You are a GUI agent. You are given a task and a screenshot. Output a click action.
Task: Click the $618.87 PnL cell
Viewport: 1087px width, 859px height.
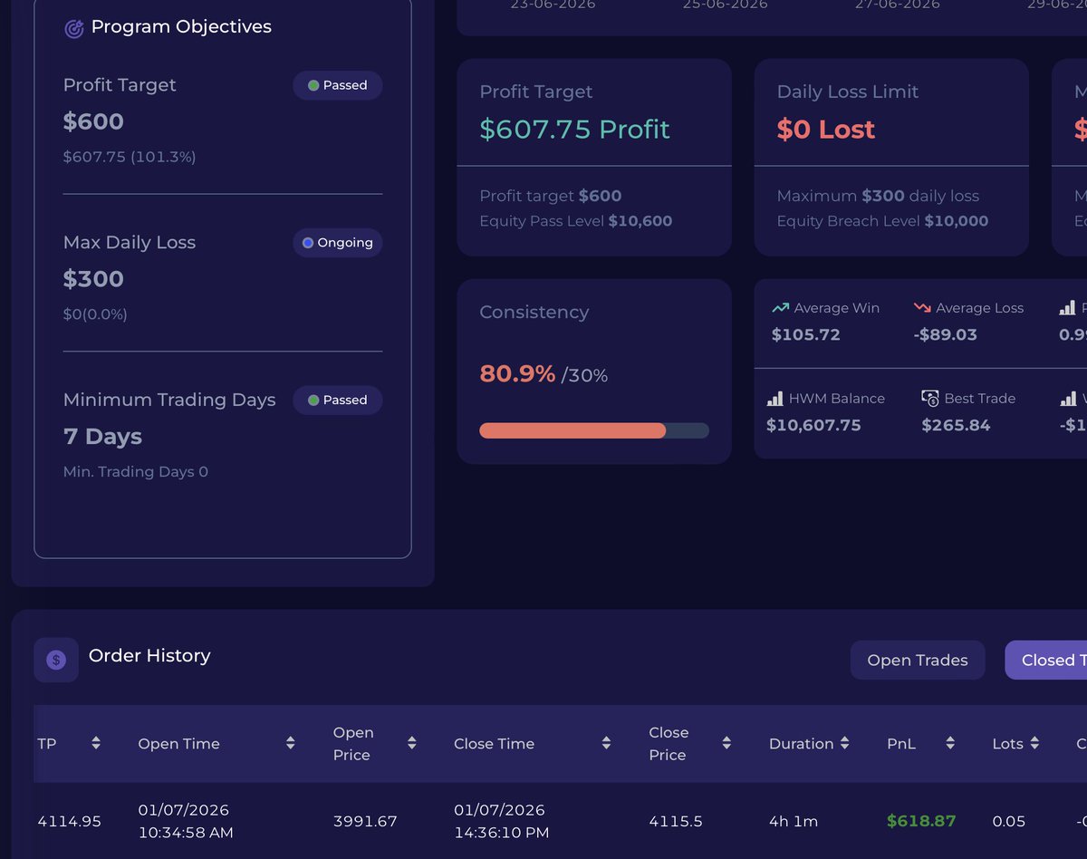point(921,821)
